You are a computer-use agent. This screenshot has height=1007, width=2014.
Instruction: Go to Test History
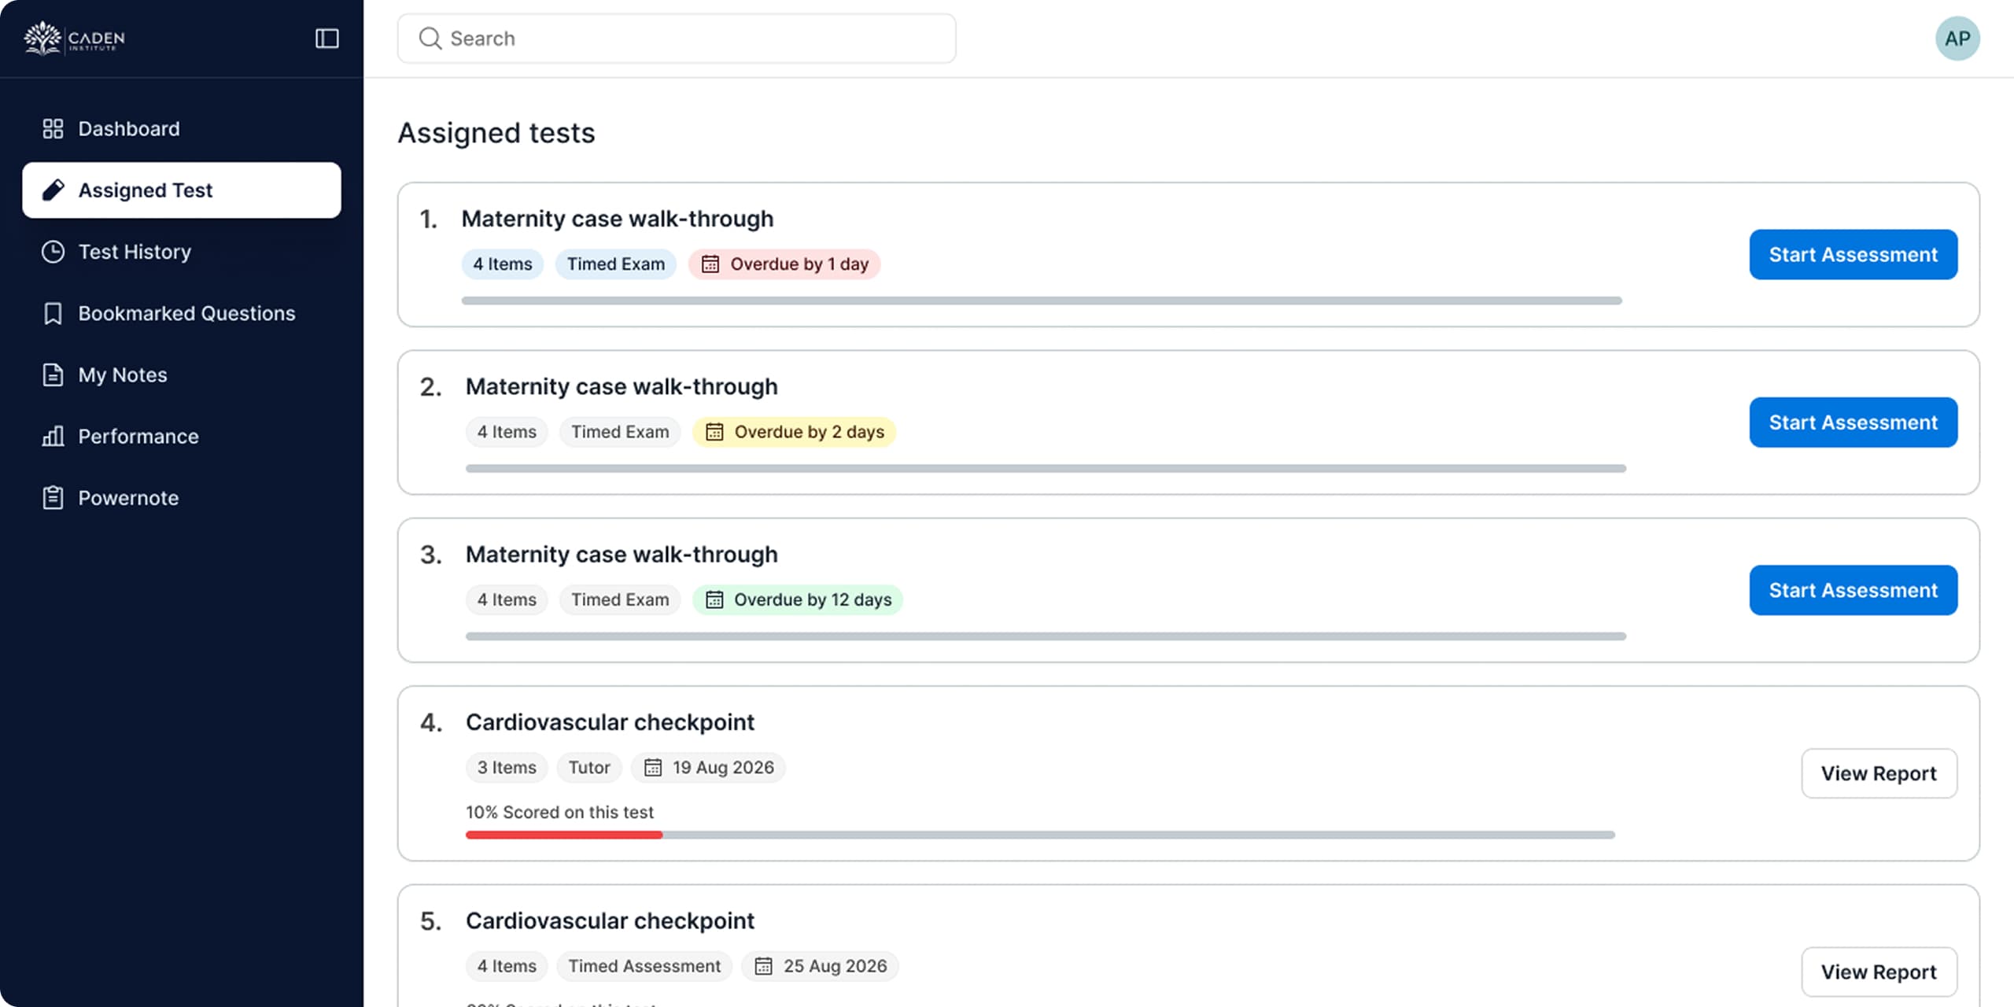(x=182, y=252)
